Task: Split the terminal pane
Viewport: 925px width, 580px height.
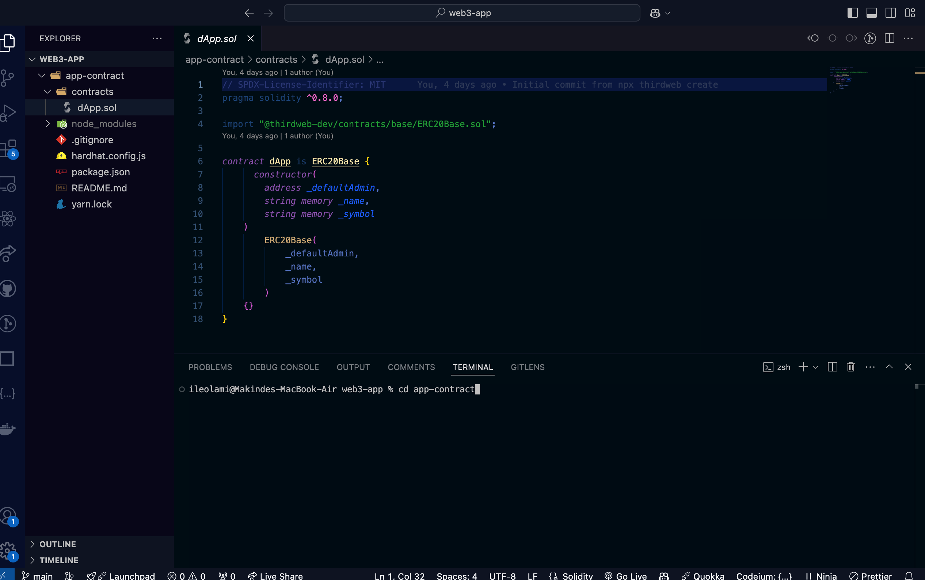Action: pyautogui.click(x=832, y=367)
